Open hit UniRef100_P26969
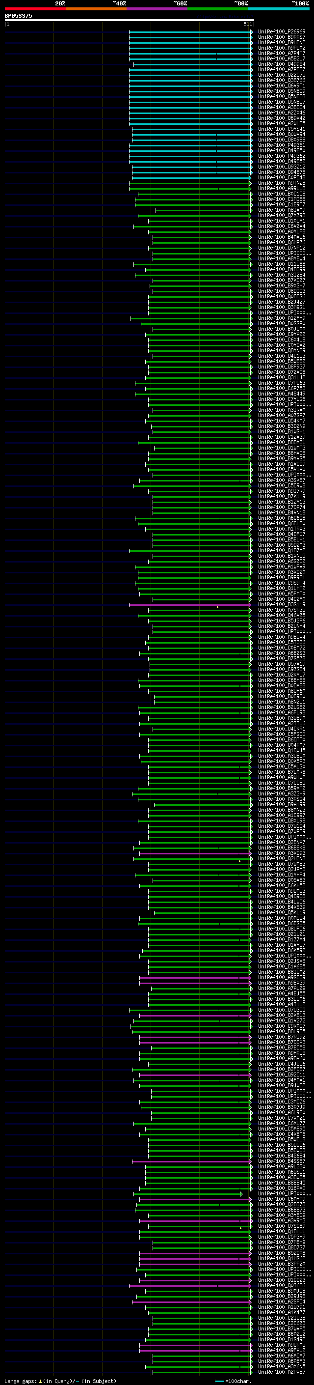This screenshot has width=314, height=1385. click(x=282, y=32)
